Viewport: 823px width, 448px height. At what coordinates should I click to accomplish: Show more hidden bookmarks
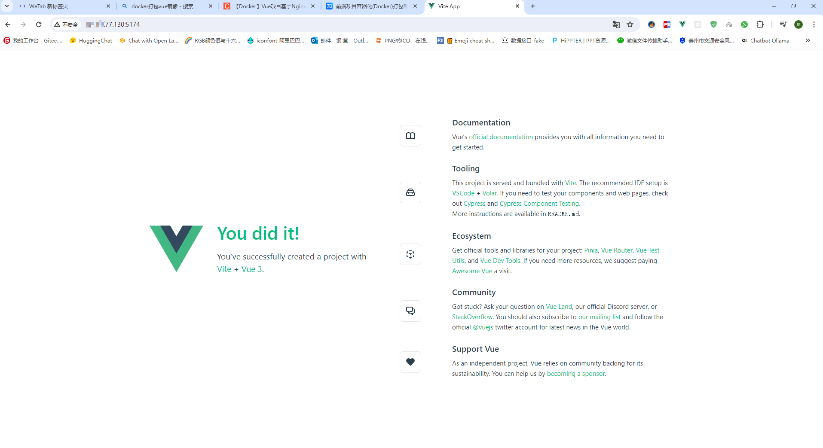(808, 40)
